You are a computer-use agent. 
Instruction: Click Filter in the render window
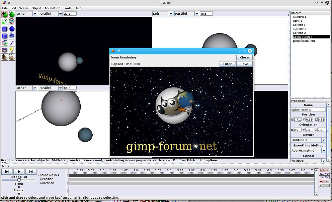[x=228, y=64]
